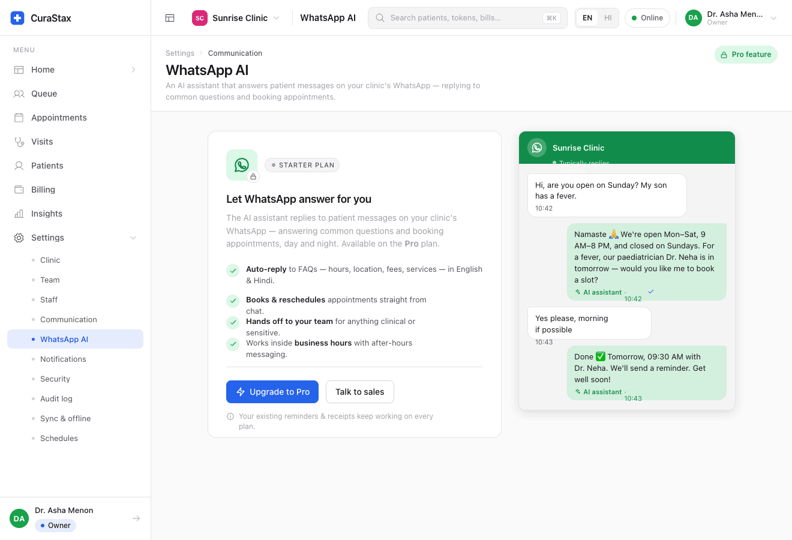Click the checkmark beside Hands off to your team

233,323
